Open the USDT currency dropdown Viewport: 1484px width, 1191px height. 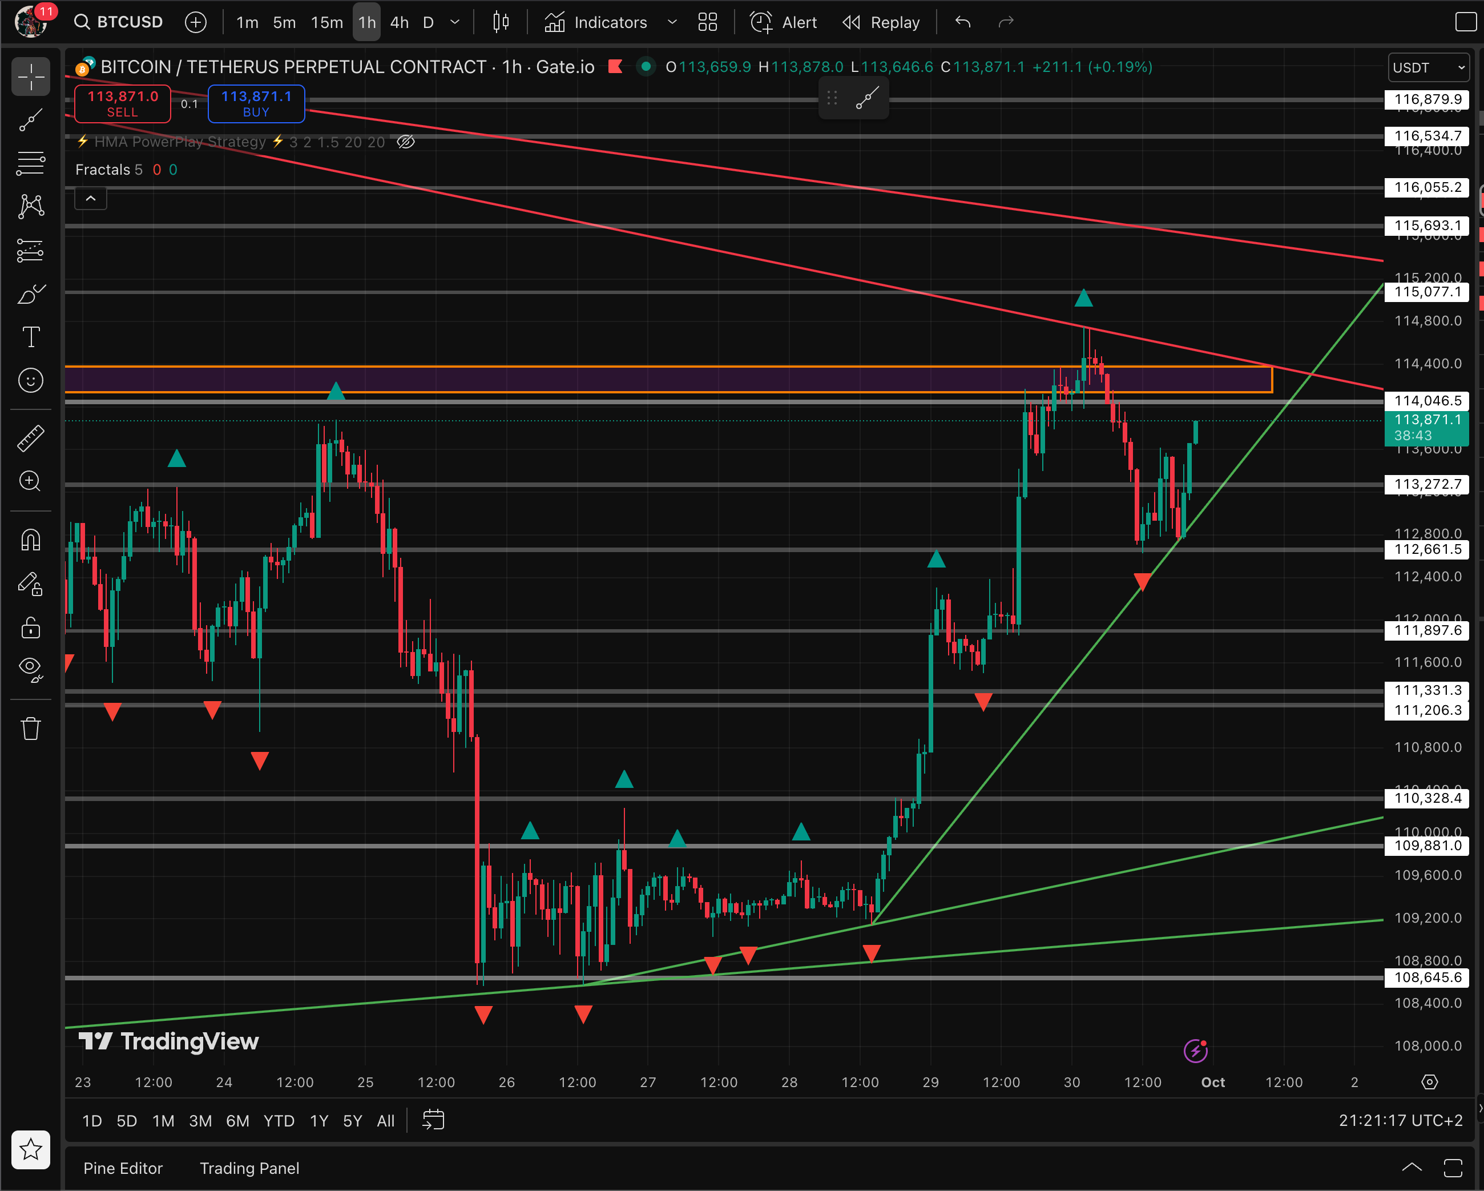click(x=1428, y=67)
